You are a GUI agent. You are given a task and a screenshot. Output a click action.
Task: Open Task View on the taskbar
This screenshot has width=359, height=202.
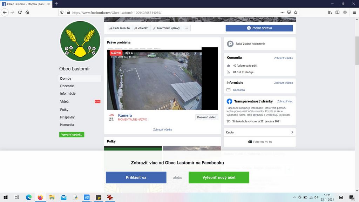17,197
